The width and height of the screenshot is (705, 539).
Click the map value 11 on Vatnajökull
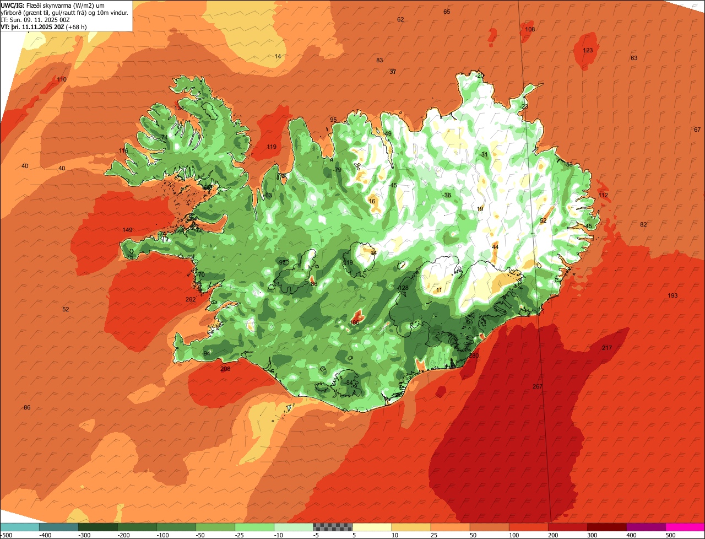(x=439, y=290)
